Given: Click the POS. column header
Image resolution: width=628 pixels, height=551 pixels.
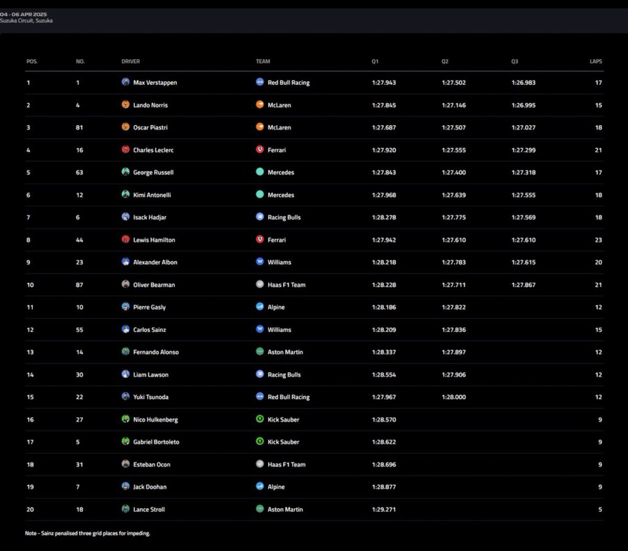Looking at the screenshot, I should (32, 61).
